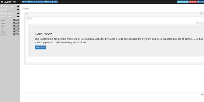Click the Layoutit! brand title

point(8,2)
